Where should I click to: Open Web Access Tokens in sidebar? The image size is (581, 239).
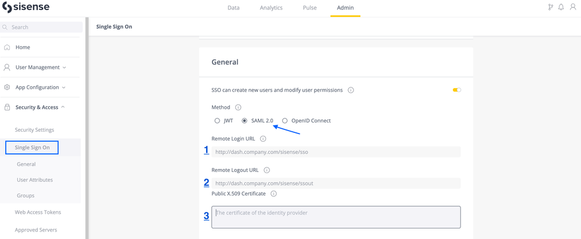pos(38,212)
